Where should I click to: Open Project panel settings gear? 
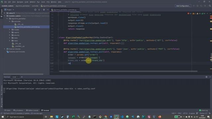[x=44, y=10]
